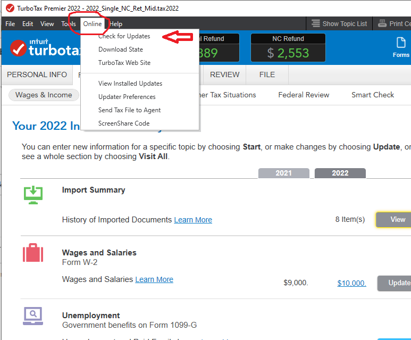
Task: Open Learn More for Wages and Salaries
Action: coord(154,279)
